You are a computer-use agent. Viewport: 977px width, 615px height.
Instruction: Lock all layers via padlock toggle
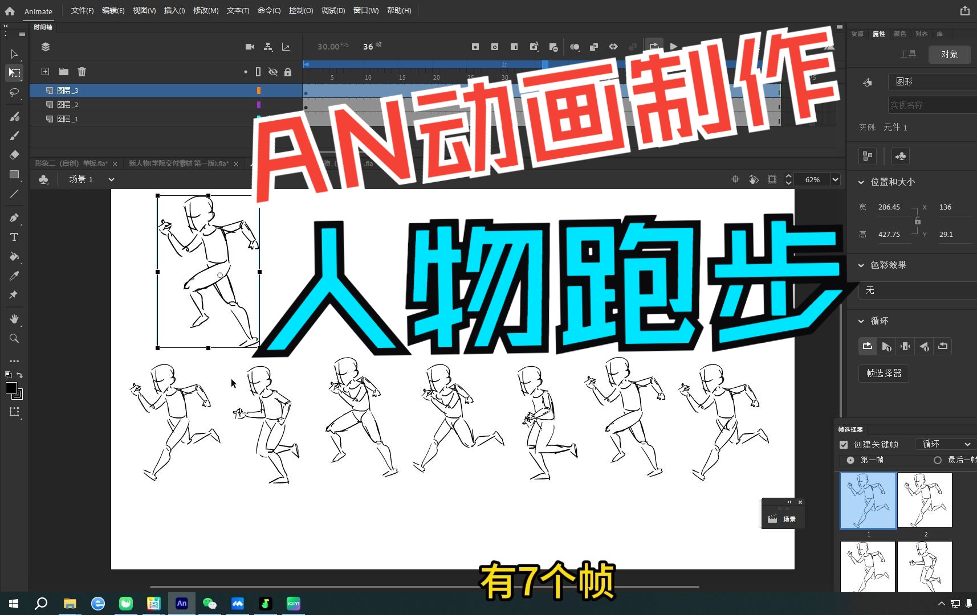click(x=288, y=72)
